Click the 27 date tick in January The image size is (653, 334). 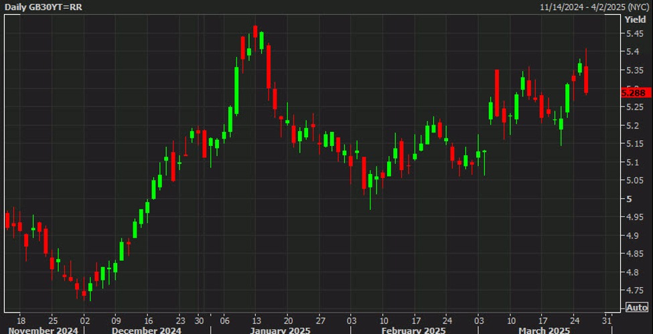pos(320,321)
